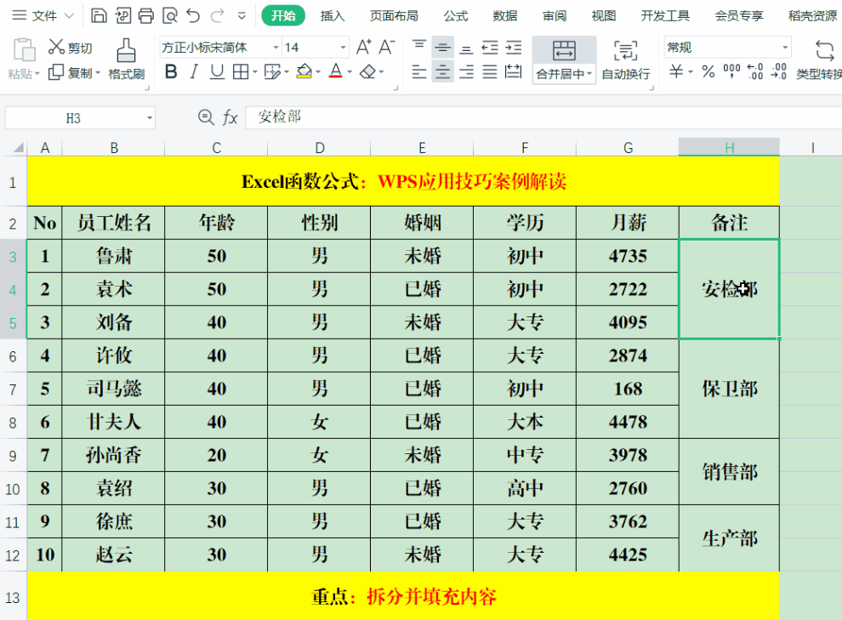This screenshot has height=620, width=842.
Task: Open the font name dropdown
Action: pyautogui.click(x=276, y=48)
